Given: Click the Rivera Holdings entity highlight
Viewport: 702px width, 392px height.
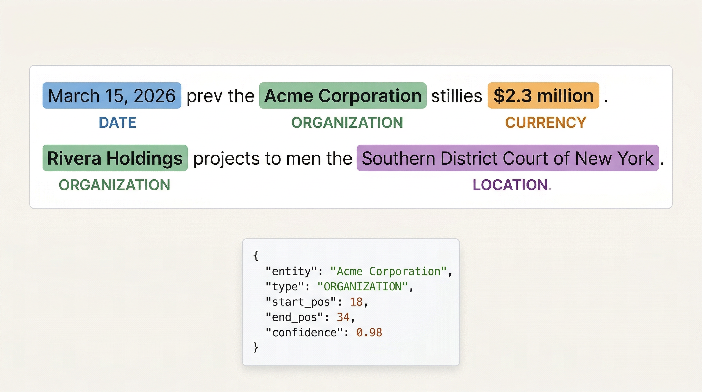Looking at the screenshot, I should click(115, 158).
